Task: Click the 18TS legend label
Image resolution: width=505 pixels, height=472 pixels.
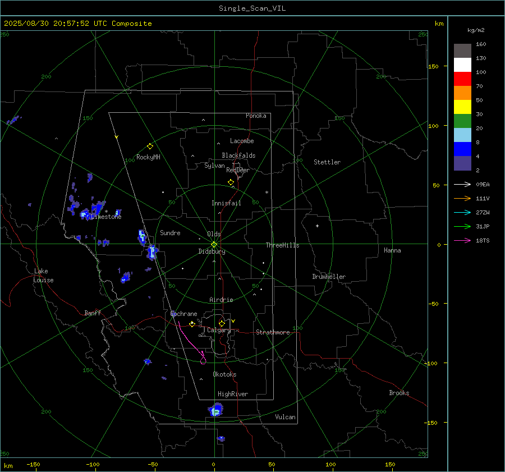Action: click(483, 240)
